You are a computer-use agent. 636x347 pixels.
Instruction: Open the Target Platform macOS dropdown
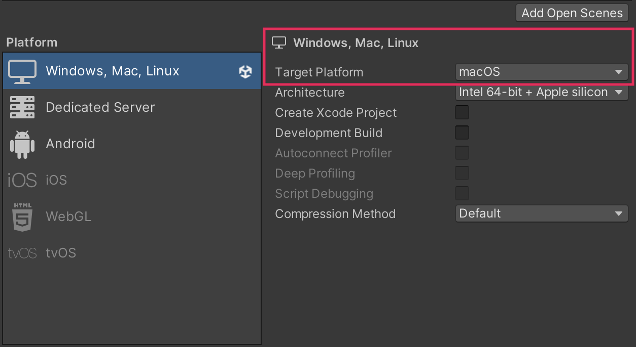click(541, 72)
